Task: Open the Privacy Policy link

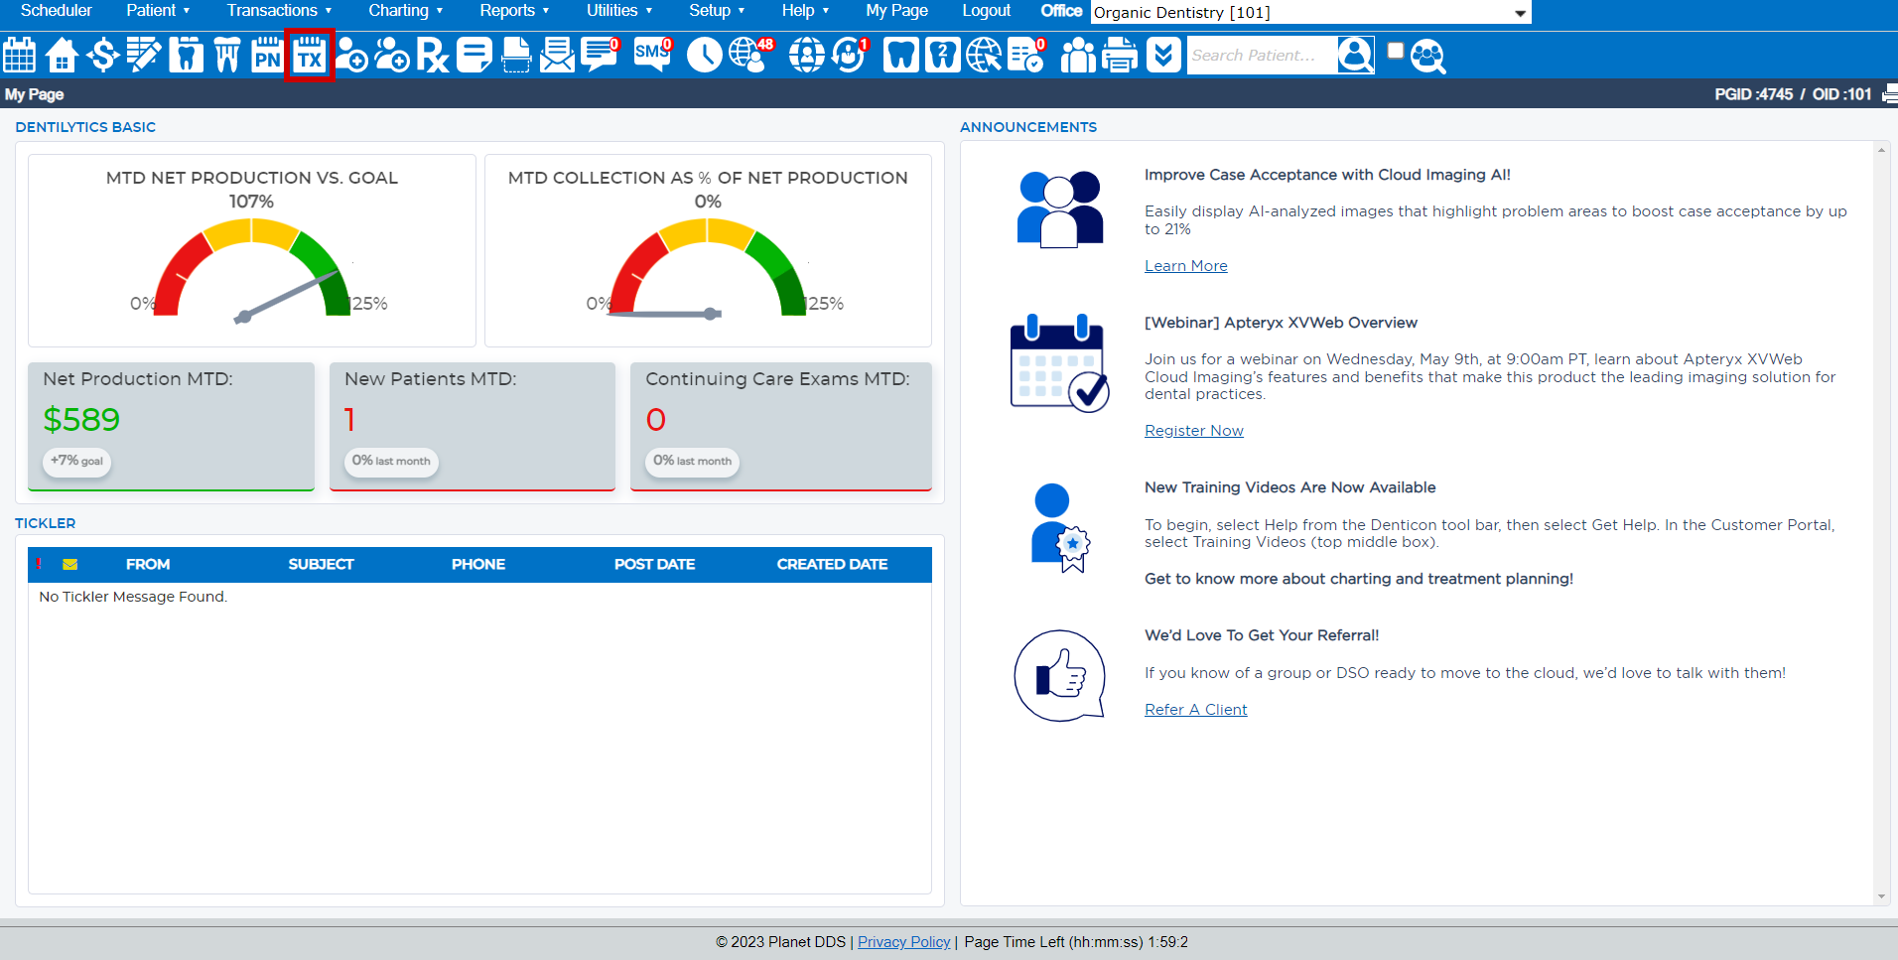Action: [x=903, y=942]
